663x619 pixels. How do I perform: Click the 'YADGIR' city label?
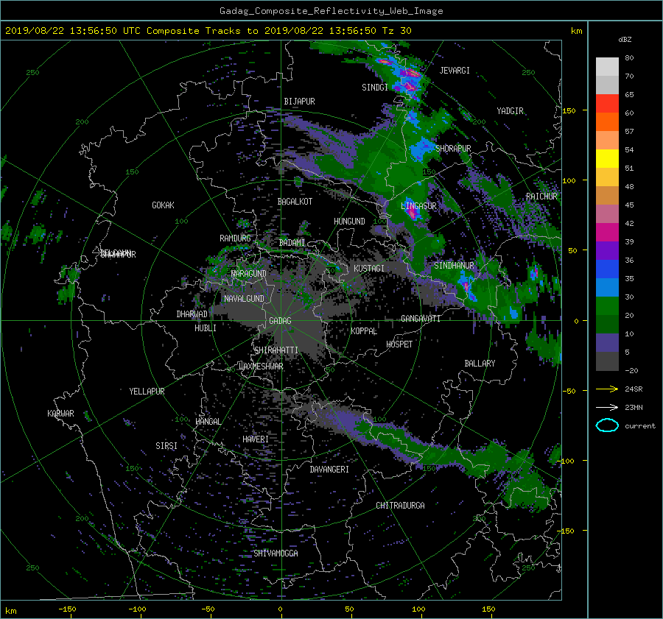[510, 111]
